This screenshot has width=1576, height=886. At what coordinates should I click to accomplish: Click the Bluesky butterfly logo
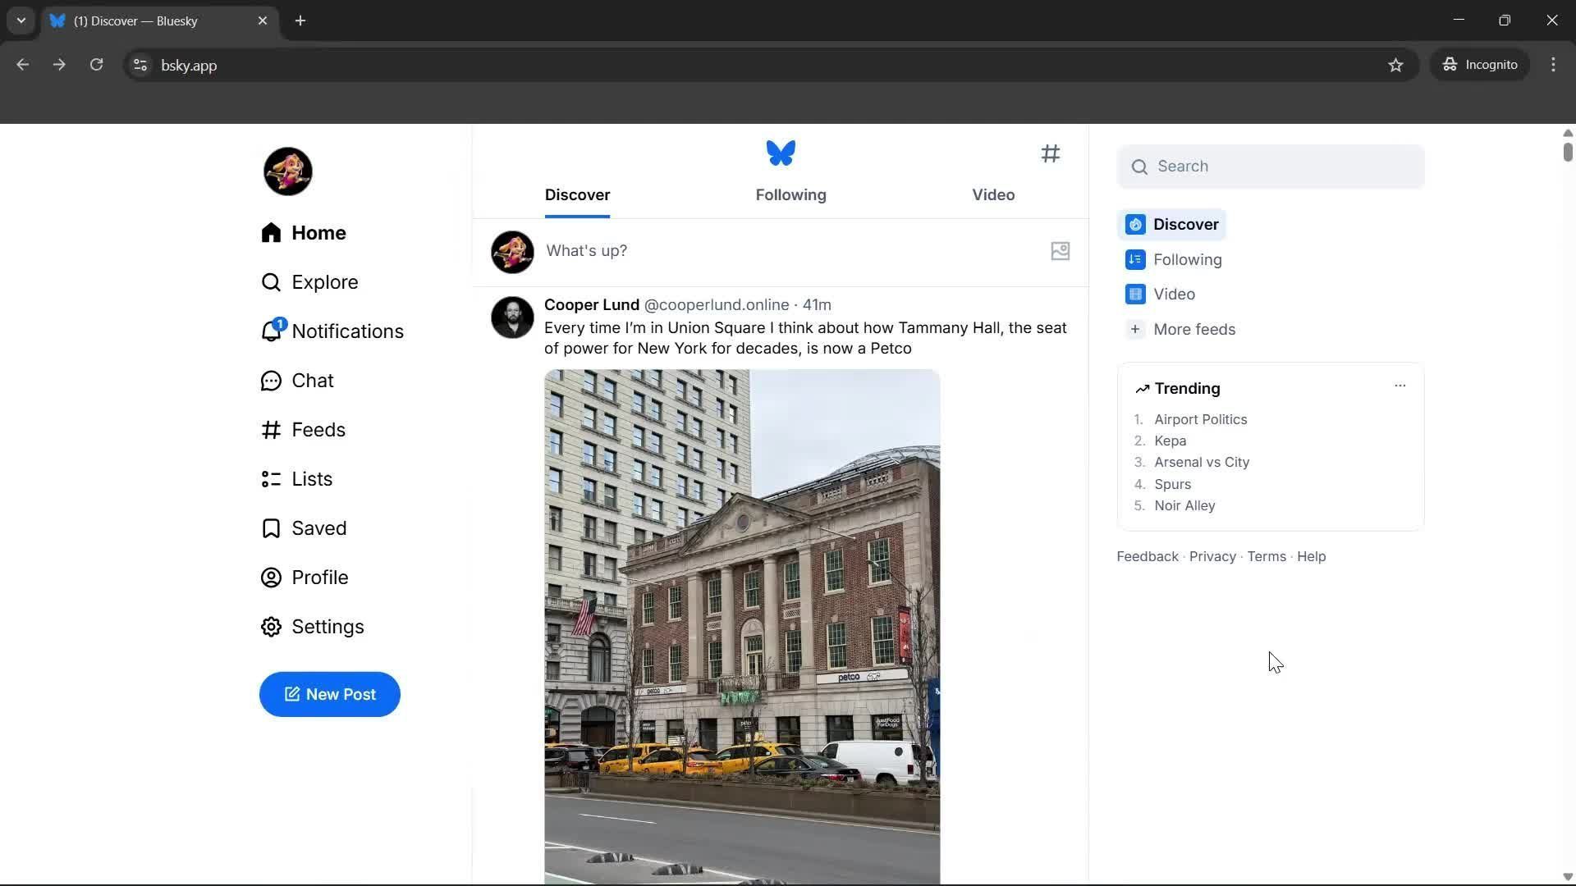tap(780, 153)
